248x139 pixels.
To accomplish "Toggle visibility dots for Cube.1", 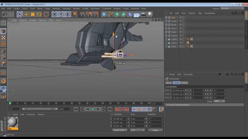I will (x=183, y=43).
